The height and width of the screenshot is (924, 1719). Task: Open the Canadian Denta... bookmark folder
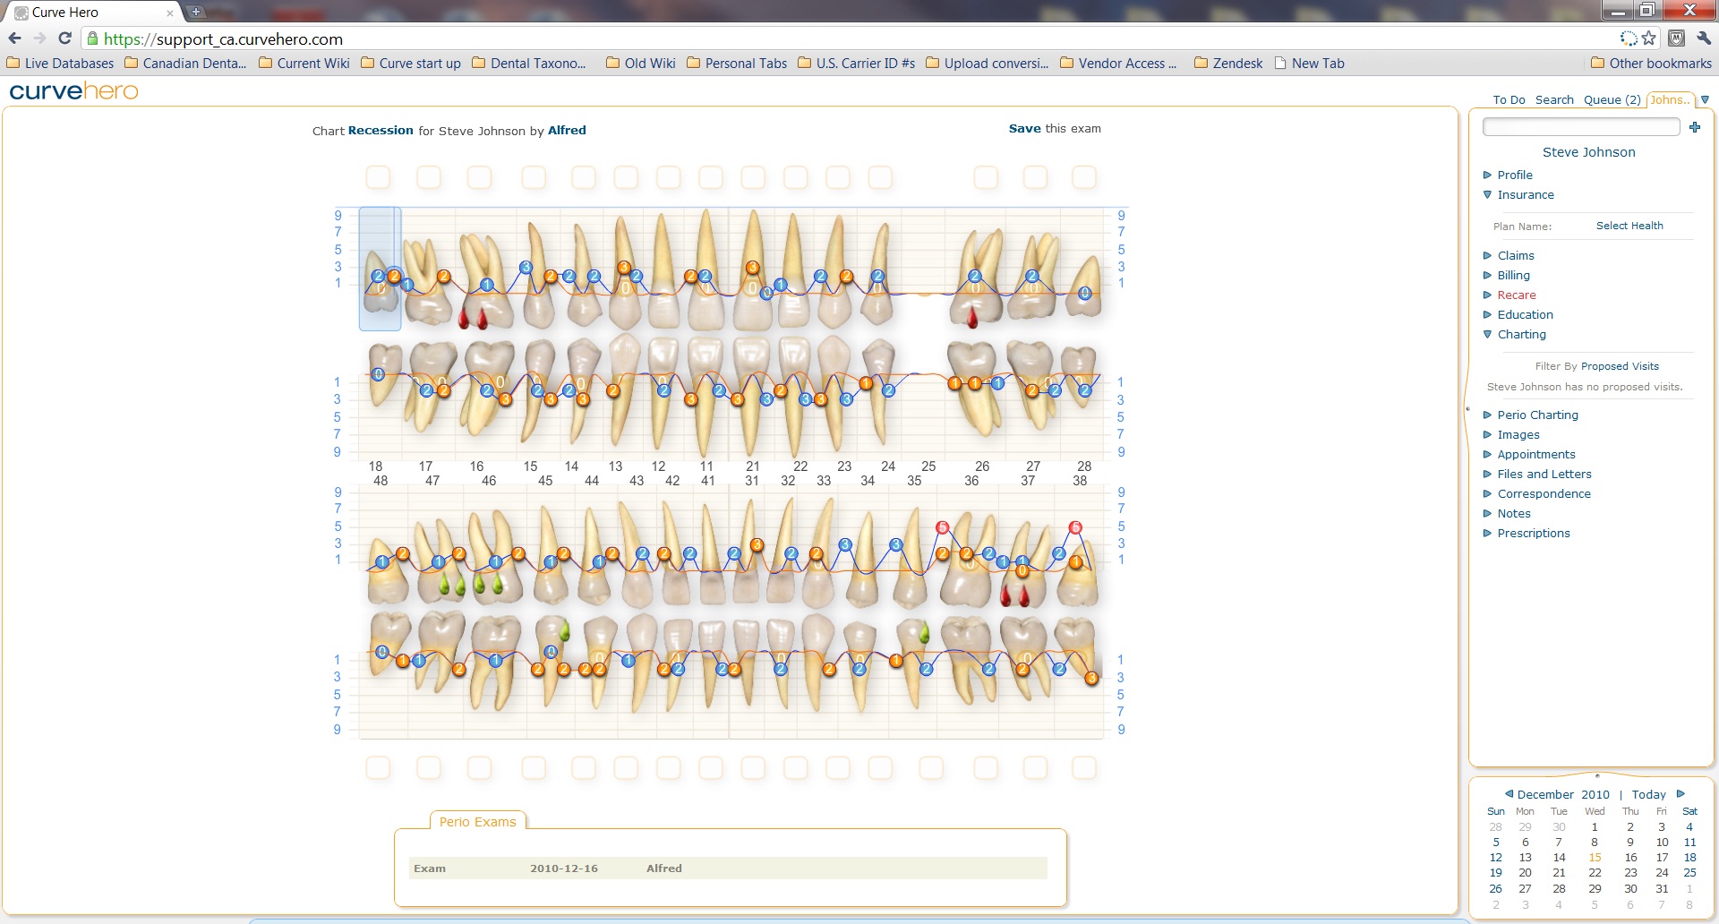185,64
